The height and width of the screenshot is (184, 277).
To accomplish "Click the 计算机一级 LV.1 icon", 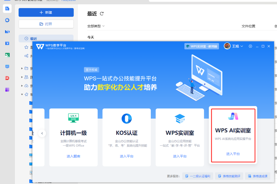I will coord(73,118).
